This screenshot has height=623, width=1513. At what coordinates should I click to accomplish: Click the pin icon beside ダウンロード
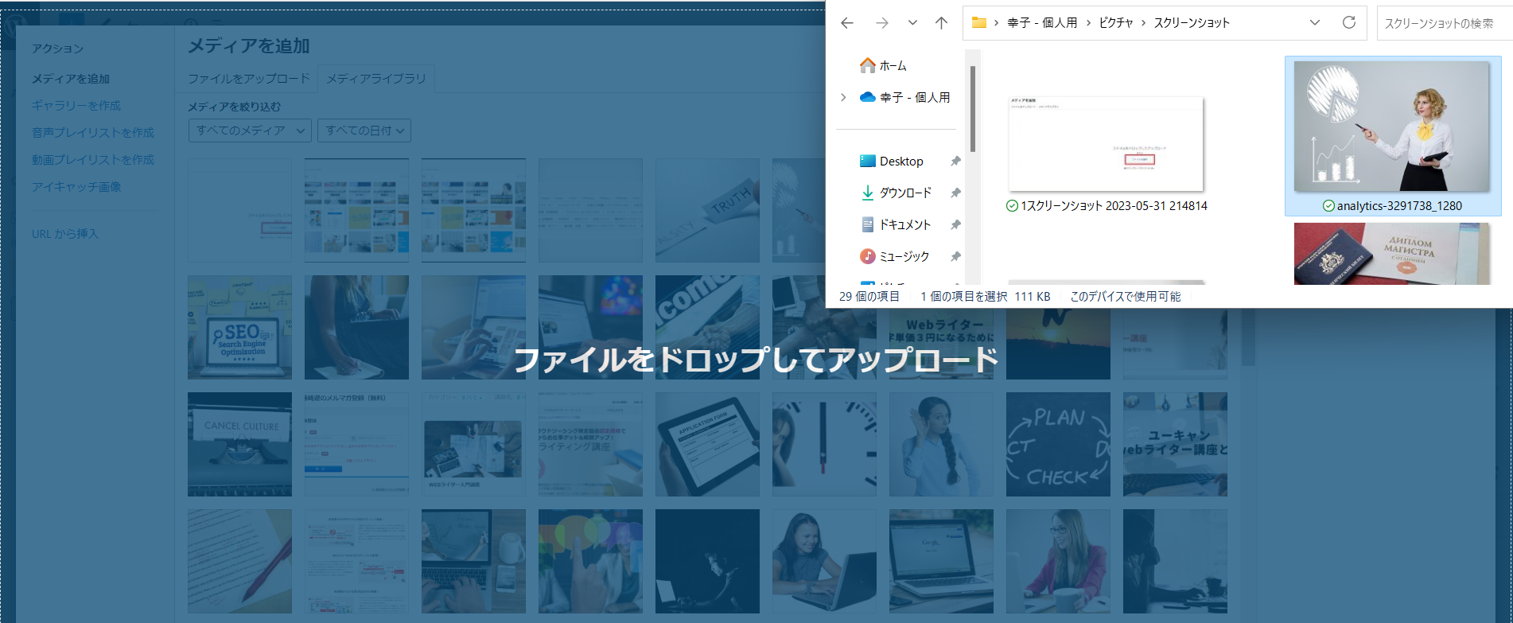click(x=955, y=193)
